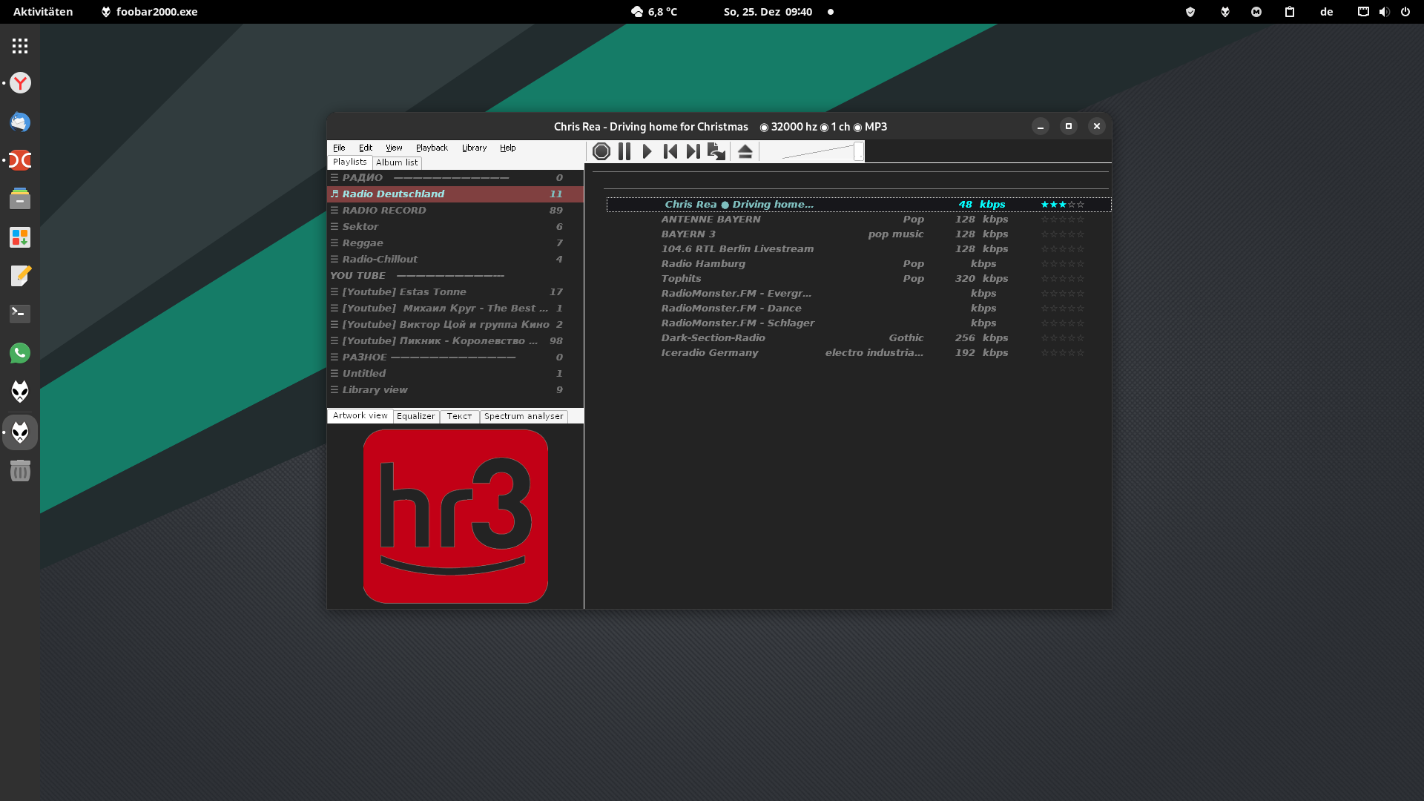This screenshot has width=1424, height=801.
Task: Open WhatsApp from the dock
Action: (20, 353)
